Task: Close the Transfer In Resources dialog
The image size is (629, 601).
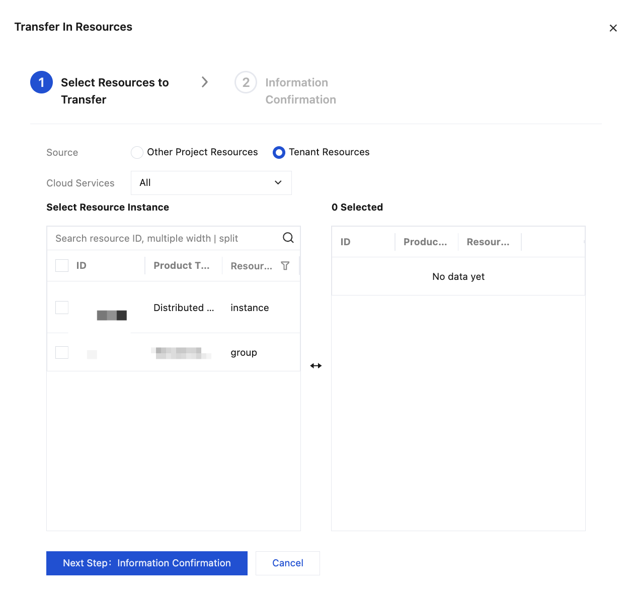Action: point(613,28)
